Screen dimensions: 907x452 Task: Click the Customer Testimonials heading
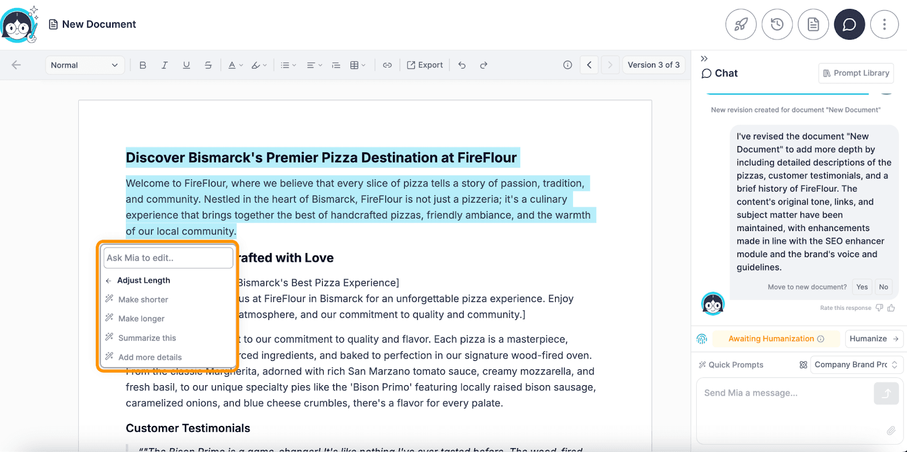[188, 428]
